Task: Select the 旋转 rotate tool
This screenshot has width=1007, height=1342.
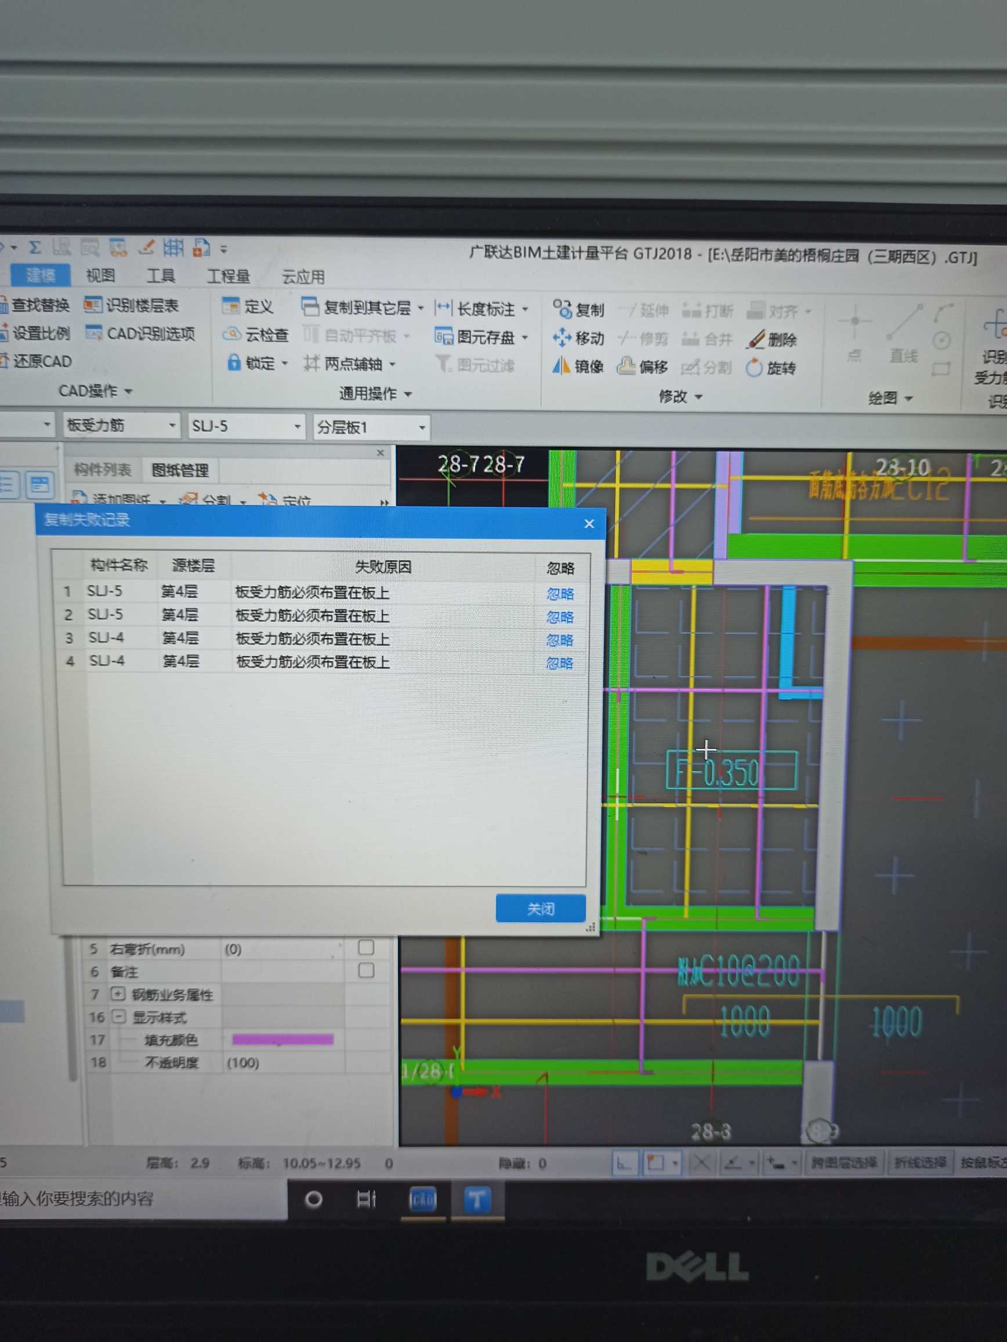Action: point(770,367)
